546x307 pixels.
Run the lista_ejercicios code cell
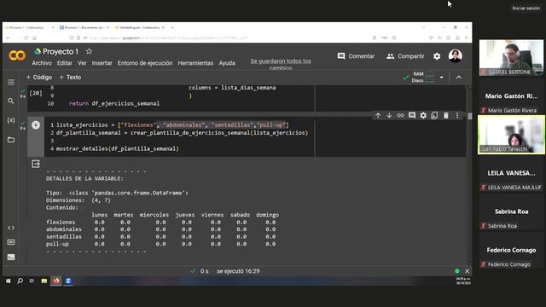[36, 125]
